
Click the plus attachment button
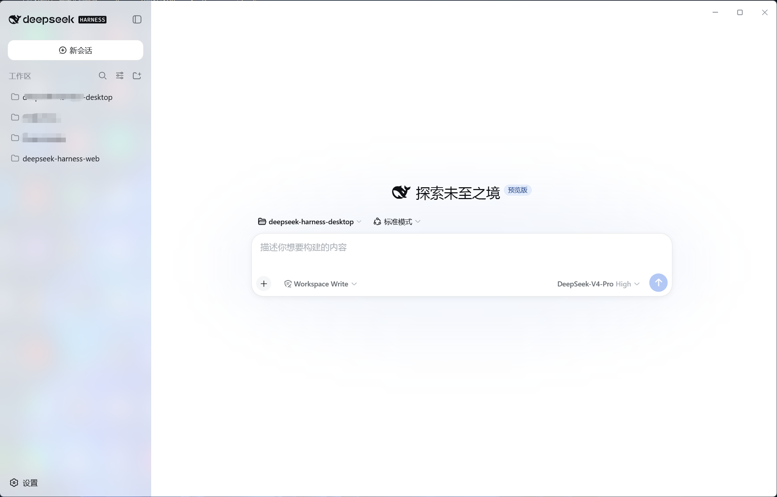click(264, 284)
